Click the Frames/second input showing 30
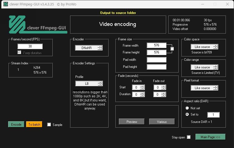The height and width of the screenshot is (148, 234). 30,46
